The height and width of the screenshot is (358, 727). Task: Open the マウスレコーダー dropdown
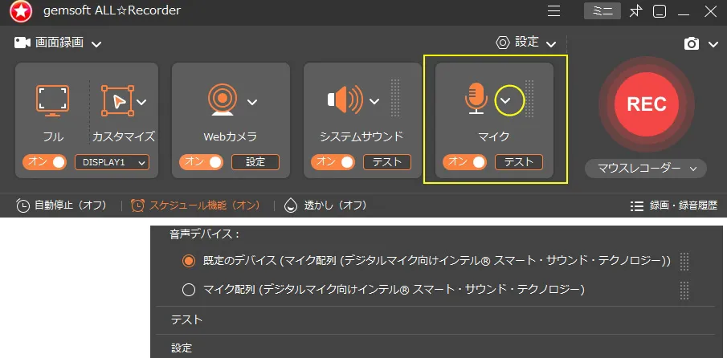[646, 169]
